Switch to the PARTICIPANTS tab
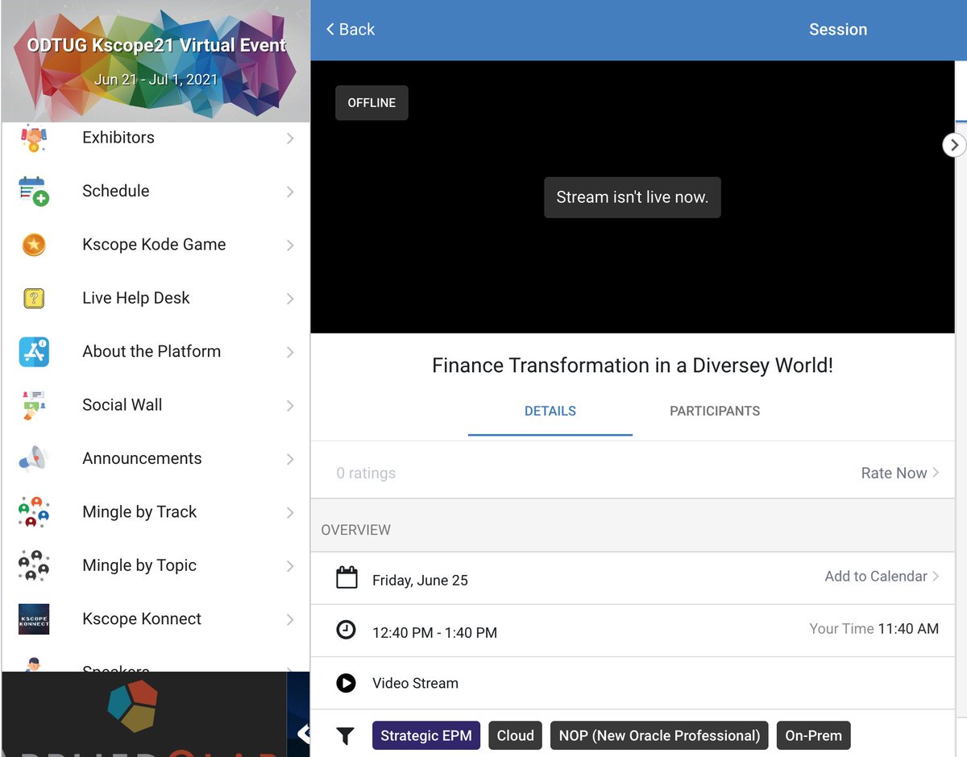The image size is (967, 757). point(715,411)
